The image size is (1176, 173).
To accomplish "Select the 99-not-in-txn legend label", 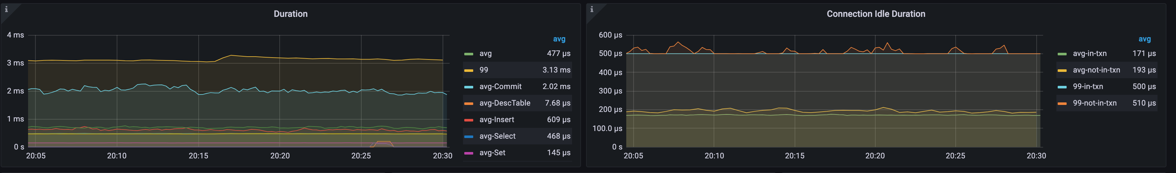I will 1094,103.
